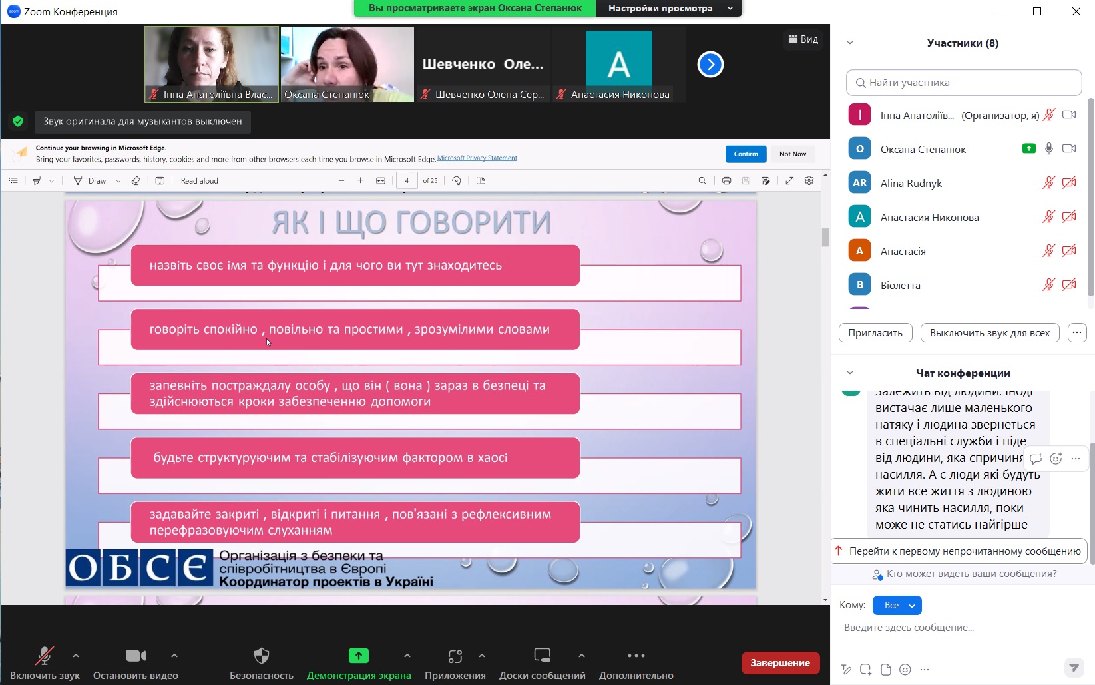Open Безопасность security menu
Viewport: 1095px width, 685px height.
click(x=262, y=663)
